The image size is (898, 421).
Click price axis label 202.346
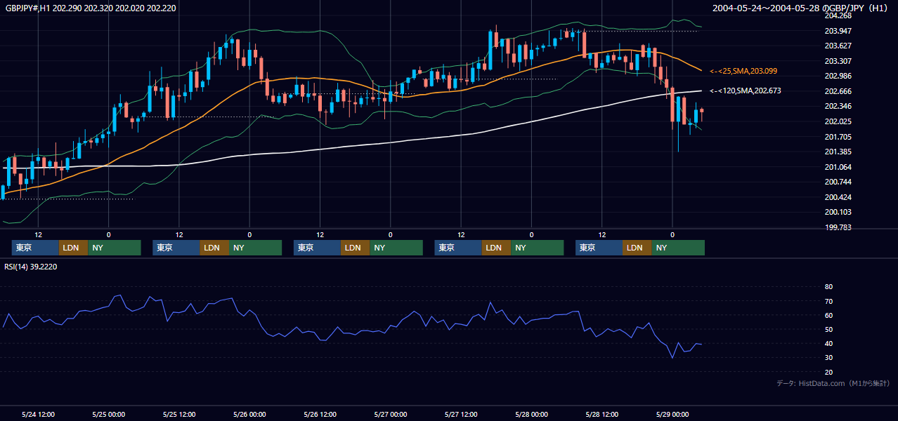pyautogui.click(x=838, y=106)
